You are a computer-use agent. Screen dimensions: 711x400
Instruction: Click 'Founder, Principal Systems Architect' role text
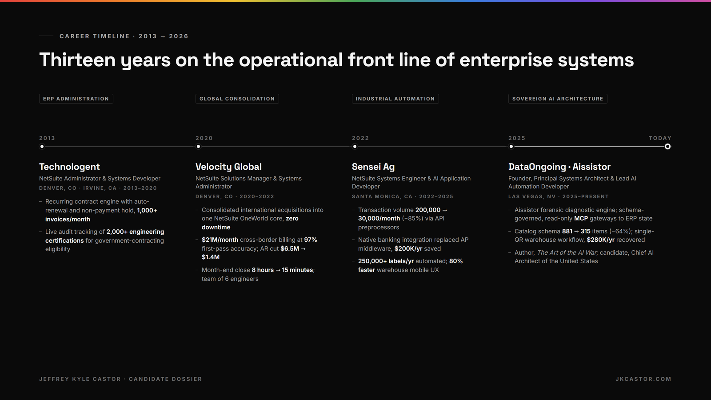pos(572,182)
